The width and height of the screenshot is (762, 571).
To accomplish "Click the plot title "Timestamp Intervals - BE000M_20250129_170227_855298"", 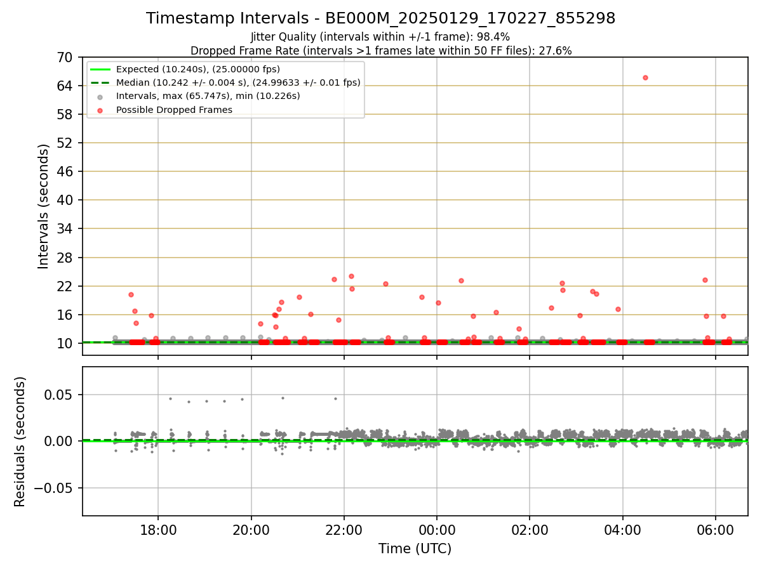I will click(380, 18).
